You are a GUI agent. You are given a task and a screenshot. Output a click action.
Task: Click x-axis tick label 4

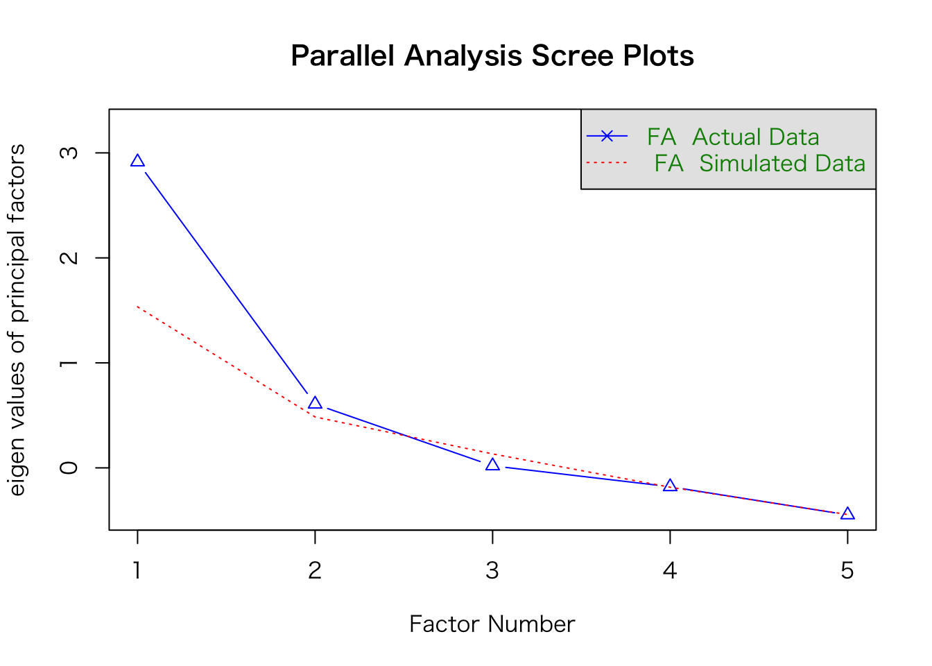pyautogui.click(x=670, y=571)
